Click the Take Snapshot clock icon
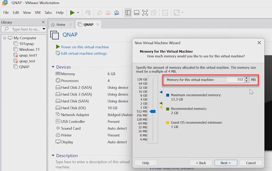The image size is (272, 171). click(x=99, y=12)
